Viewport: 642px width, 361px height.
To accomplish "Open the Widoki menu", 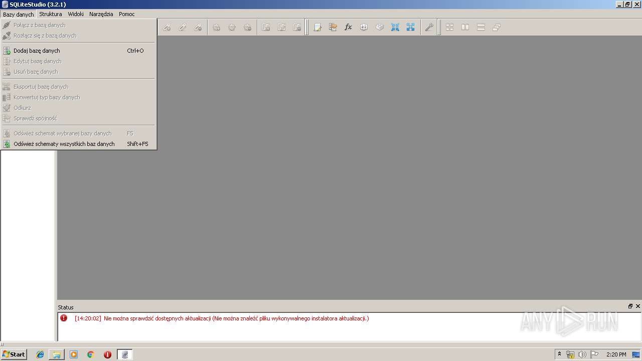I will point(76,14).
